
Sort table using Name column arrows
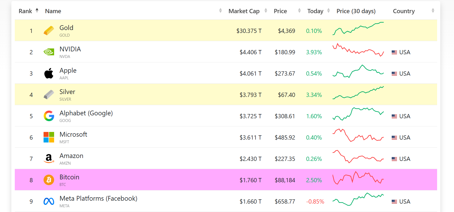(x=220, y=11)
